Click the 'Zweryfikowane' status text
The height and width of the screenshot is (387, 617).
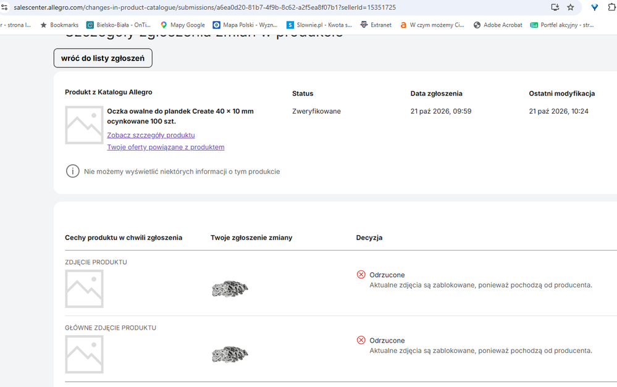316,111
